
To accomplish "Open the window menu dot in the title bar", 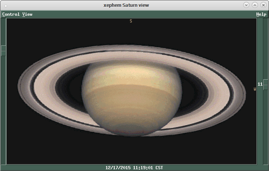I will (6, 6).
